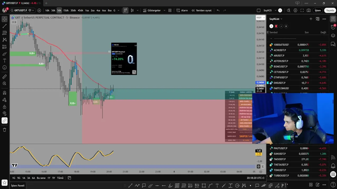
Task: Select the 15dk timeframe
Action: pos(66,10)
